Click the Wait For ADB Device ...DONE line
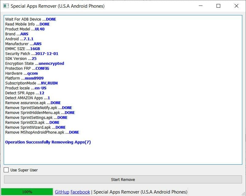This screenshot has width=246, height=196. click(30, 19)
